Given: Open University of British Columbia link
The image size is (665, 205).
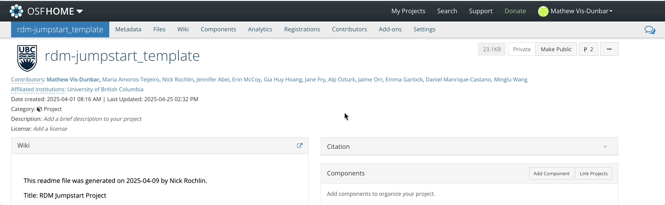Looking at the screenshot, I should tap(105, 89).
